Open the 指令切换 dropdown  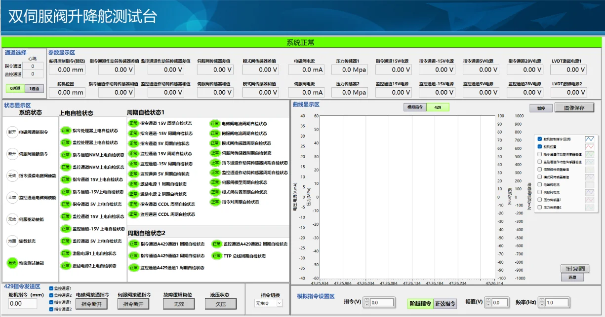pos(269,303)
